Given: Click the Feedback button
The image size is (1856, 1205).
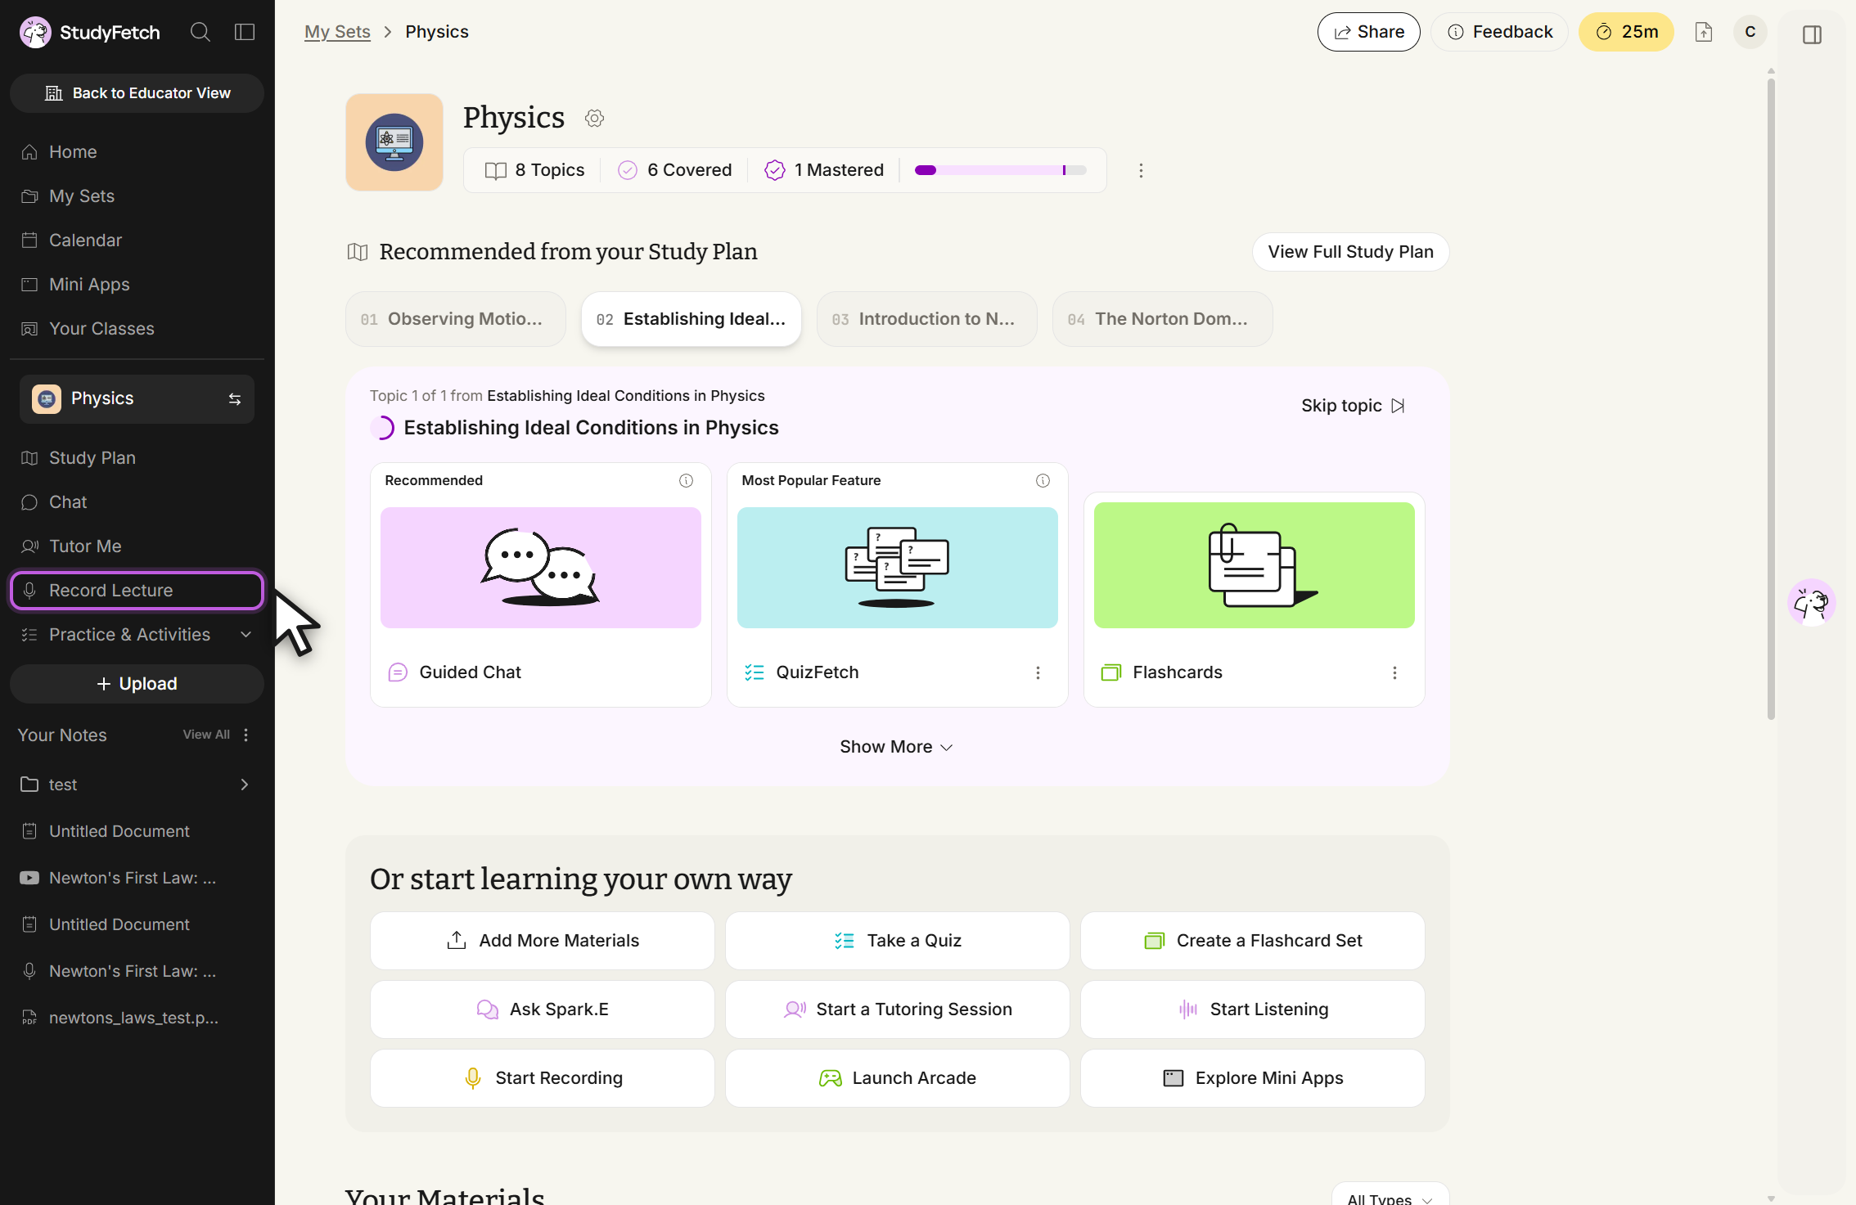Looking at the screenshot, I should coord(1500,32).
